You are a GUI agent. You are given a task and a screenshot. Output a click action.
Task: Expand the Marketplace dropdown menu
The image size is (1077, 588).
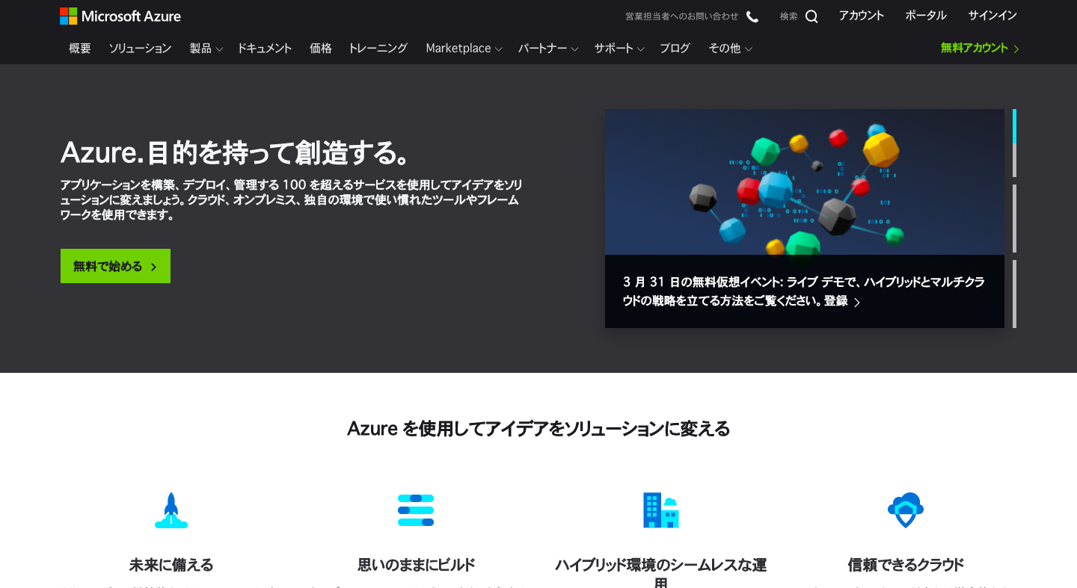pyautogui.click(x=464, y=49)
